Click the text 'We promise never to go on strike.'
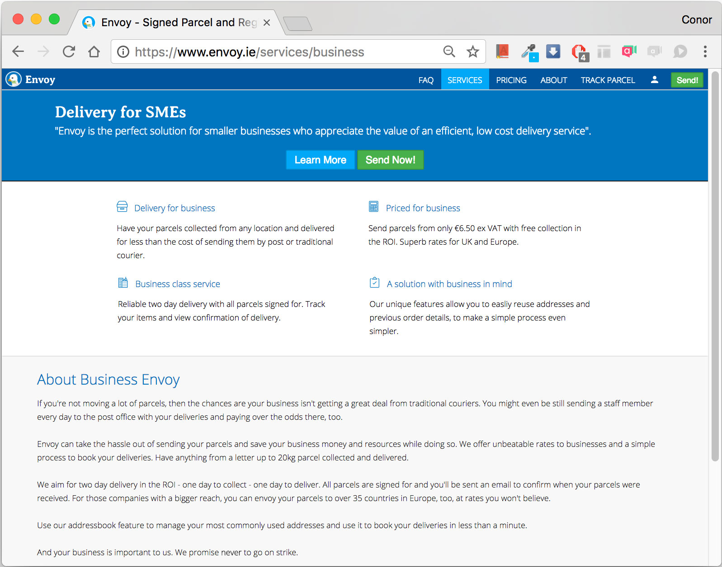 (236, 553)
